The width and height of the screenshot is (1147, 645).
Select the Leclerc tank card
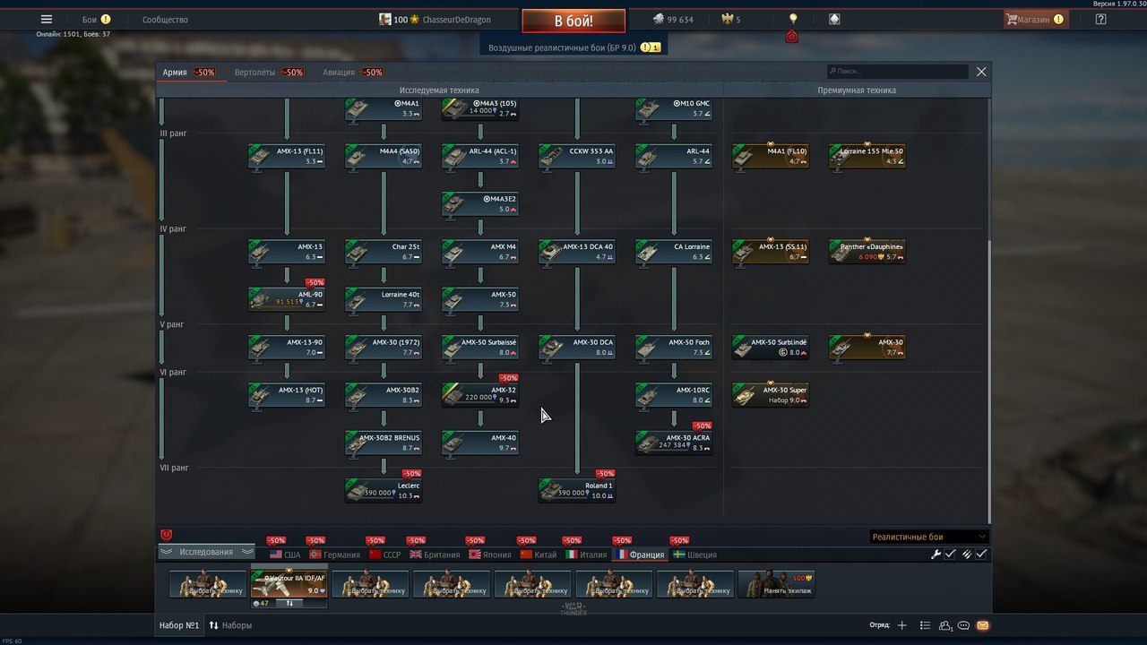[x=384, y=490]
